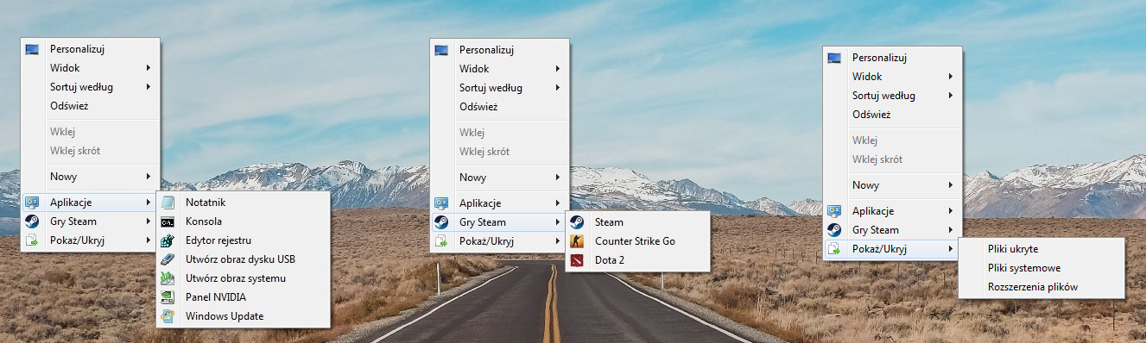Screen dimensions: 1146x343
Task: Open Panel NVIDIA via its green icon
Action: point(168,297)
